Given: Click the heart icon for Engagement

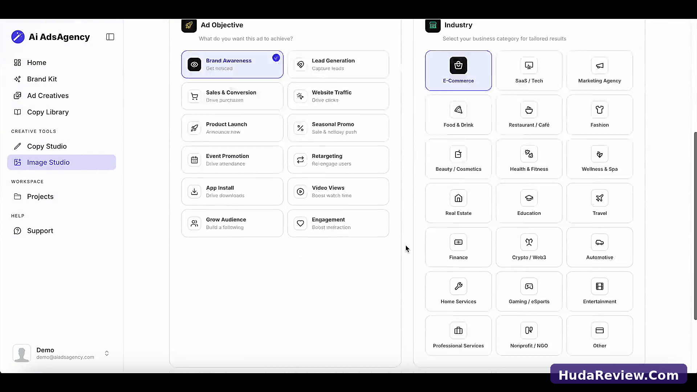Looking at the screenshot, I should click(x=300, y=223).
